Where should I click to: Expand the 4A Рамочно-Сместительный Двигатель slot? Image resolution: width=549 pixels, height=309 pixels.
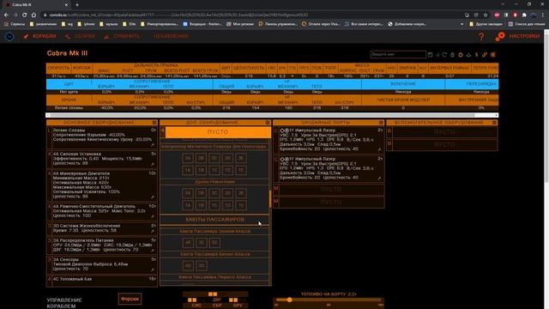tap(101, 211)
